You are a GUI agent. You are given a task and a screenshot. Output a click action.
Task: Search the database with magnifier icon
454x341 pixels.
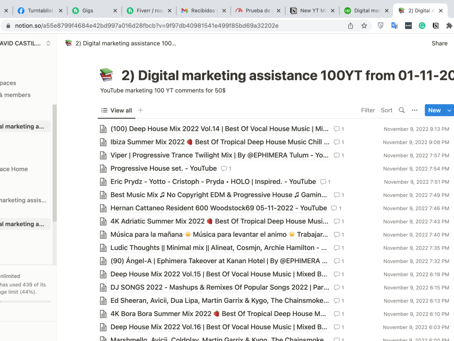click(402, 110)
